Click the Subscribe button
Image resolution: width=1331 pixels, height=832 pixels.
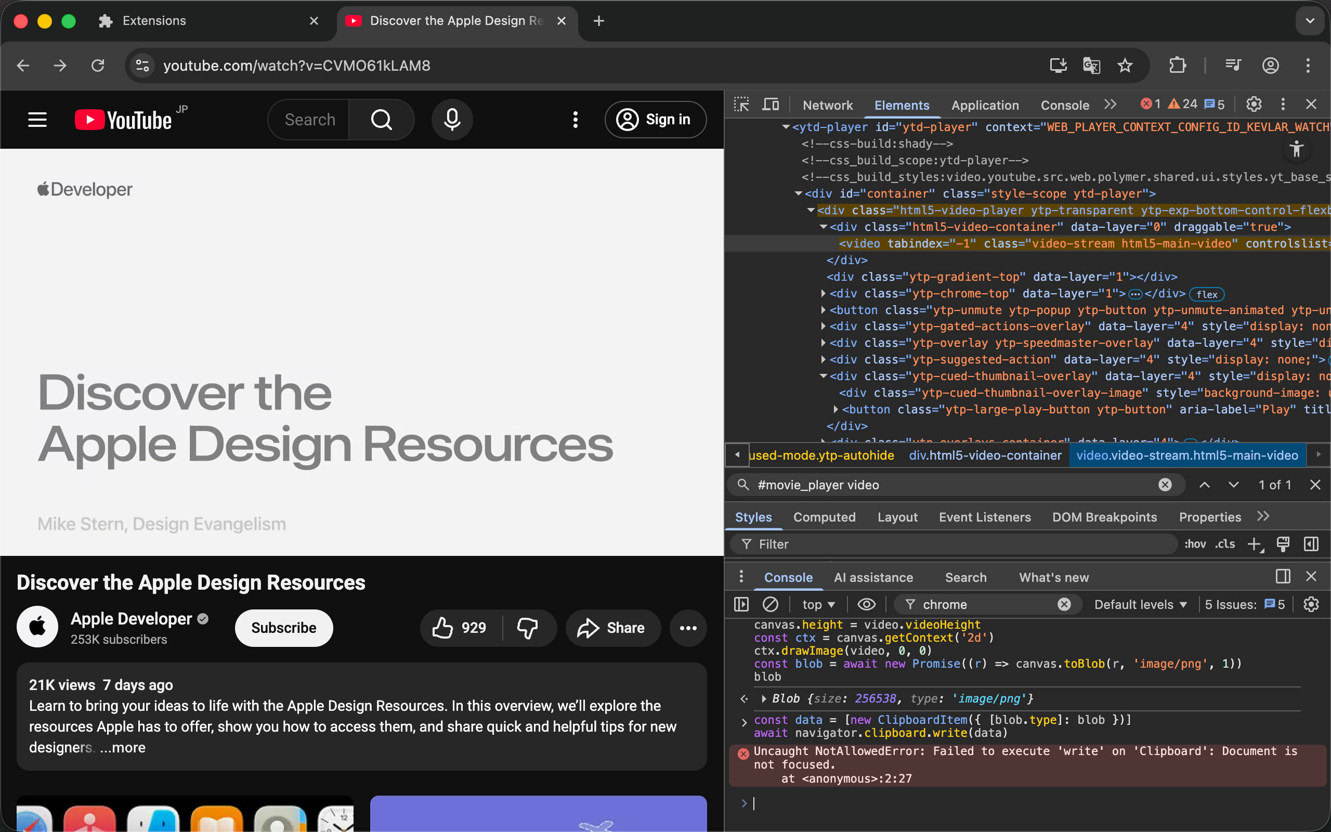tap(283, 628)
